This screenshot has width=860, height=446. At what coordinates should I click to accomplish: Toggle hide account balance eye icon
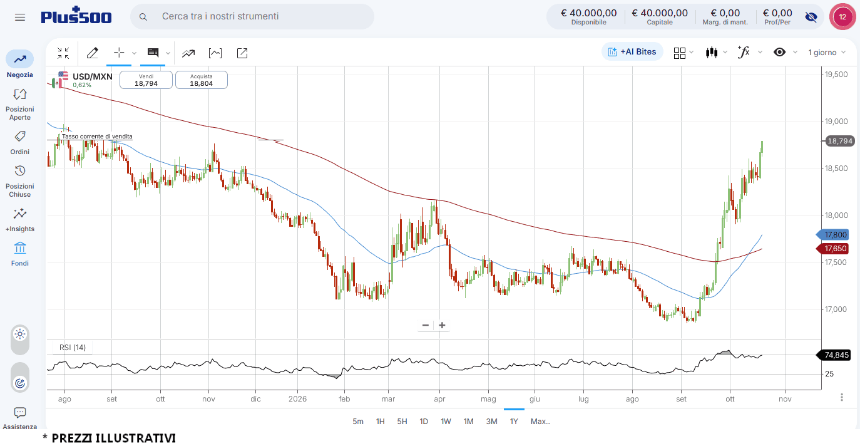[811, 17]
